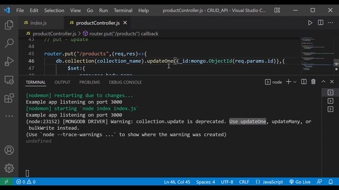The width and height of the screenshot is (339, 190).
Task: Launch Go Live server
Action: 300,182
